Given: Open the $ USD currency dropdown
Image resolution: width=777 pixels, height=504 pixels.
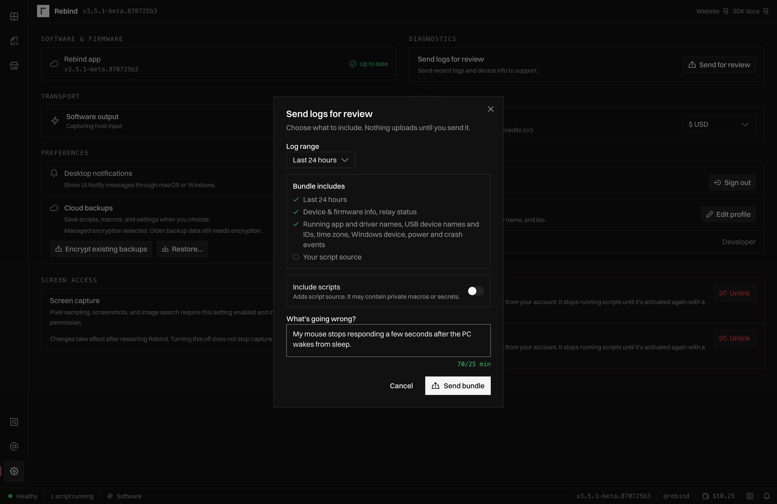Looking at the screenshot, I should [x=719, y=124].
